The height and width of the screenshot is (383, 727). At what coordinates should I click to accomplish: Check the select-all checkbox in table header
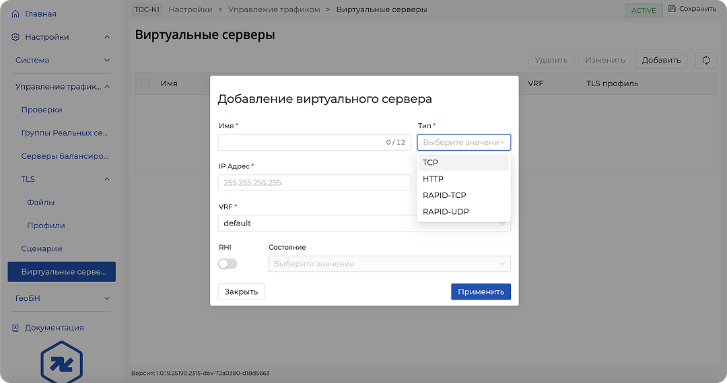tap(145, 83)
